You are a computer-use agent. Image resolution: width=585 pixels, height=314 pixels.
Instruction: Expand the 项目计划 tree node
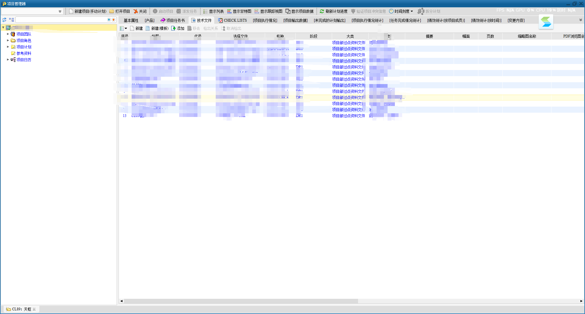pyautogui.click(x=8, y=47)
